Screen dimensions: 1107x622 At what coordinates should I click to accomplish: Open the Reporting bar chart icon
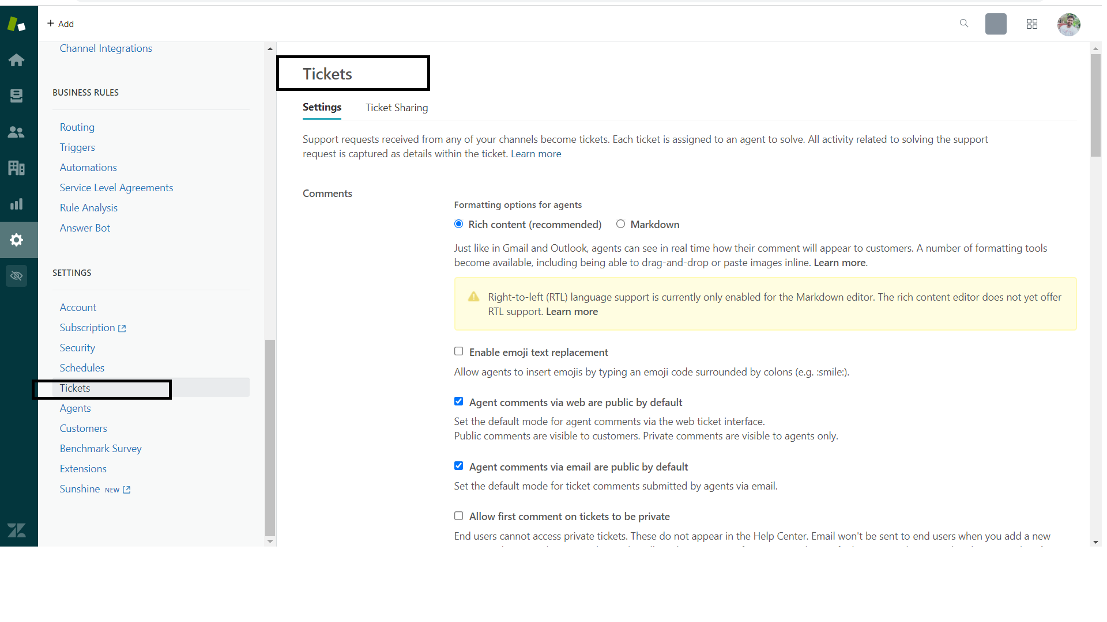[16, 204]
